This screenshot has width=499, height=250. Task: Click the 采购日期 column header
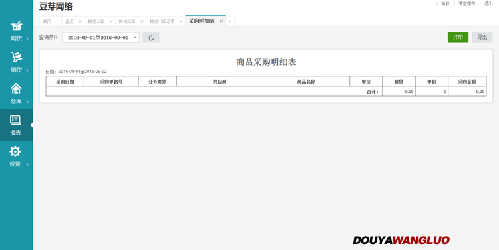pyautogui.click(x=65, y=81)
